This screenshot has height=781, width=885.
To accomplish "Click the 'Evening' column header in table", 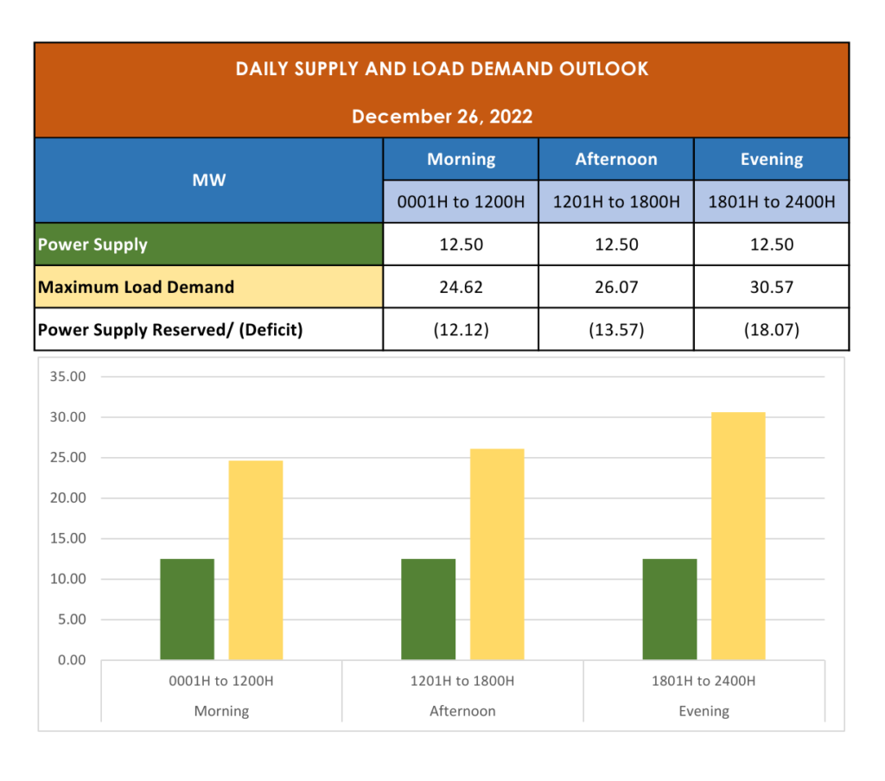I will click(x=771, y=160).
